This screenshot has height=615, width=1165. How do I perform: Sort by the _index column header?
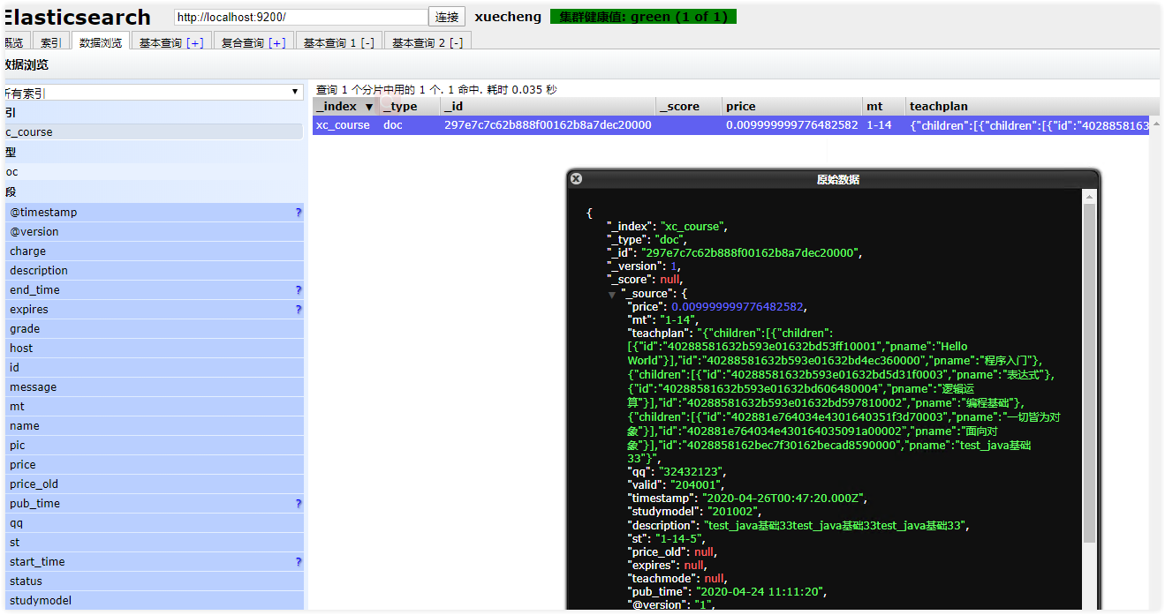(345, 106)
